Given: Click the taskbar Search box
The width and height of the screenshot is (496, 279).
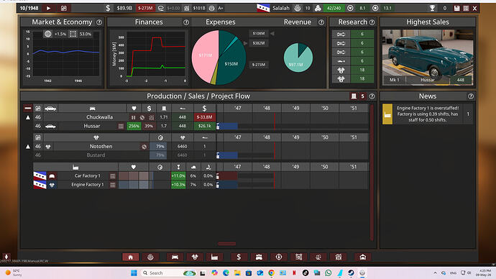Looking at the screenshot, I should (169, 273).
